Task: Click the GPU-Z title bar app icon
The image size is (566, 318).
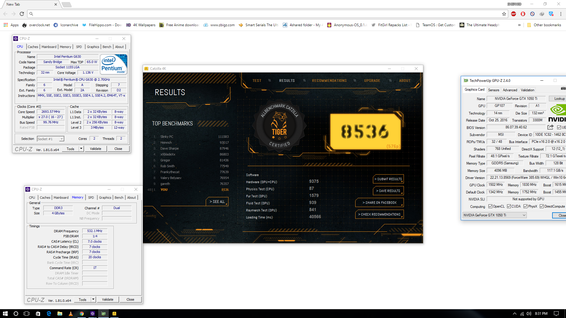Action: (x=466, y=80)
